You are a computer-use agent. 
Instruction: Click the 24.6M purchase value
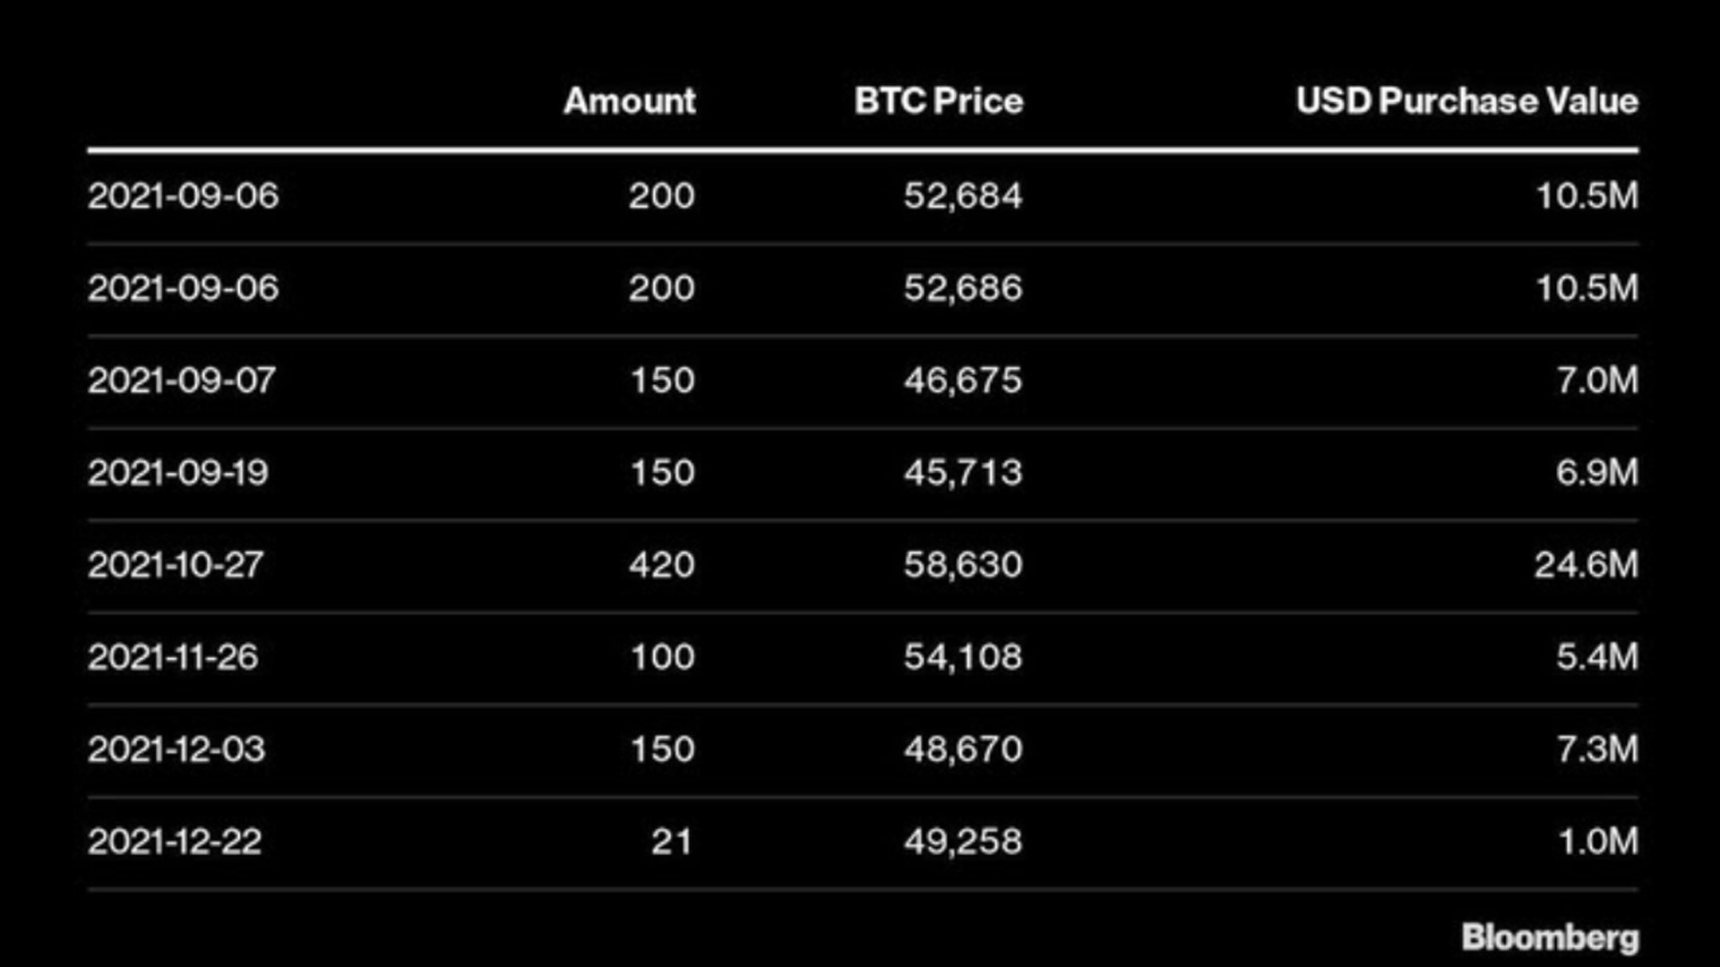pos(1587,565)
